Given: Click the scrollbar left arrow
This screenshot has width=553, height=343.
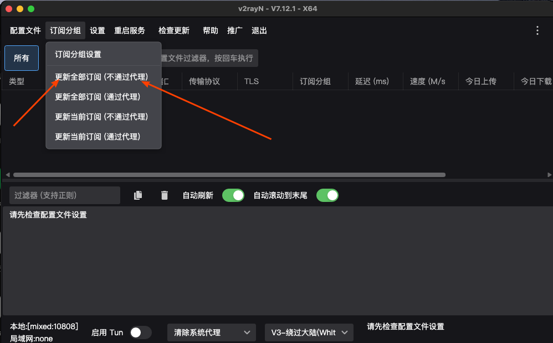Looking at the screenshot, I should tap(7, 175).
